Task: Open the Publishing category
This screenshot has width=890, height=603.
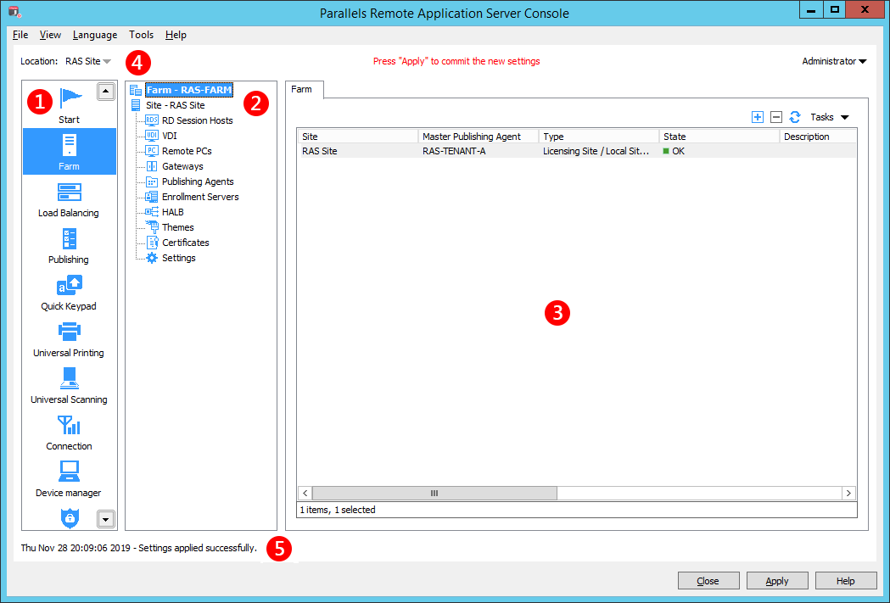Action: 69,247
